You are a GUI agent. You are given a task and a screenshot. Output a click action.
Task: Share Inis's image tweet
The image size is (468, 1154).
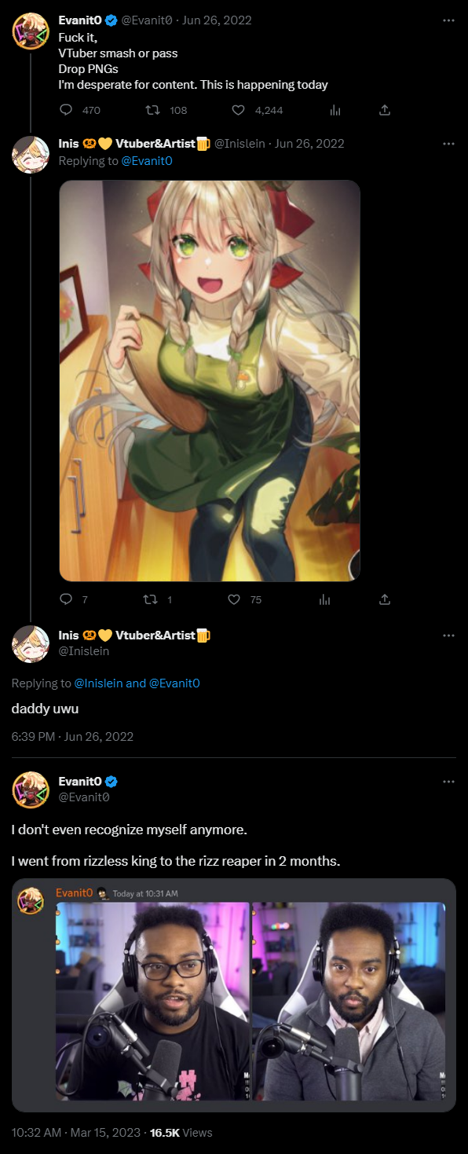(x=385, y=599)
